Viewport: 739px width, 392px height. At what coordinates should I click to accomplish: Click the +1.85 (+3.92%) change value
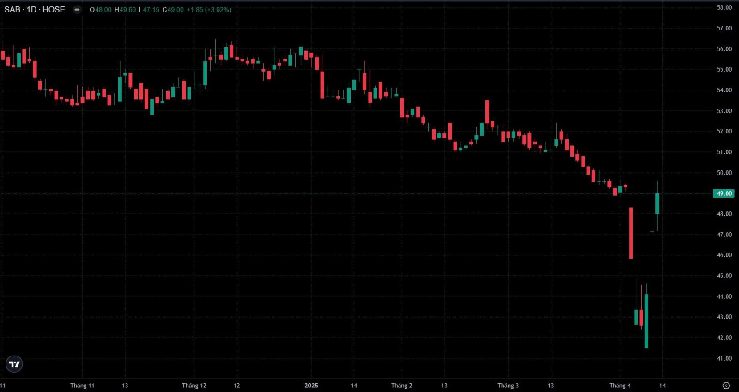tap(209, 10)
